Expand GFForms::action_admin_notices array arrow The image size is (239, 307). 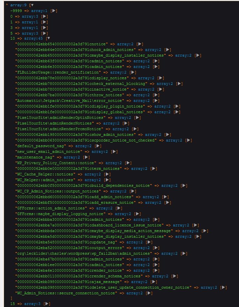(119, 208)
